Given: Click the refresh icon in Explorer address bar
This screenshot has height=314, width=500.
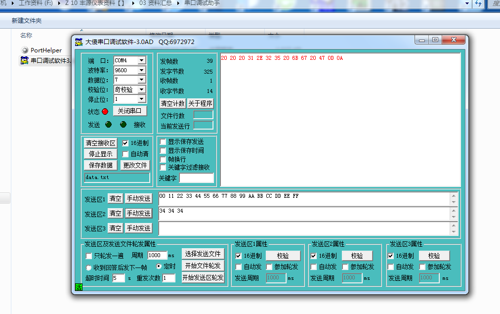Looking at the screenshot, I should pyautogui.click(x=478, y=3).
